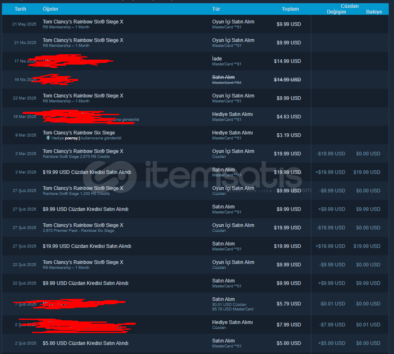Open the 21 Nis 2025 Rainbow Six Siege X purchase
Viewport: 394px width, 354px height.
pos(195,43)
